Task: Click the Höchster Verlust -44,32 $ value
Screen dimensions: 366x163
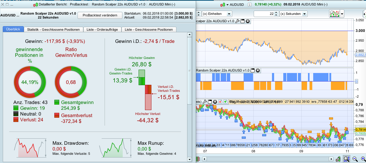Action: [148, 120]
